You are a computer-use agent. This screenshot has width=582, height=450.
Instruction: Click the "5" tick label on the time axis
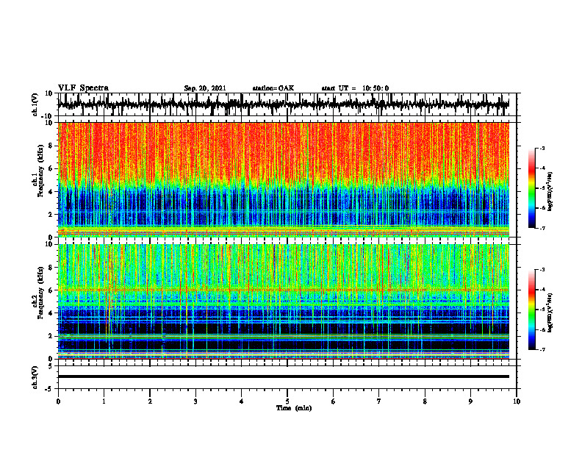click(x=287, y=401)
